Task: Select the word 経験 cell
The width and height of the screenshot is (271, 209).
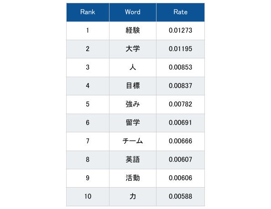Action: click(x=133, y=31)
